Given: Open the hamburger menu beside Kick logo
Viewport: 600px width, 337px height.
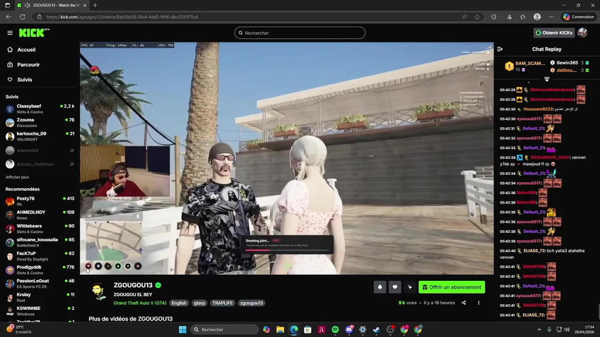Looking at the screenshot, I should [x=10, y=33].
